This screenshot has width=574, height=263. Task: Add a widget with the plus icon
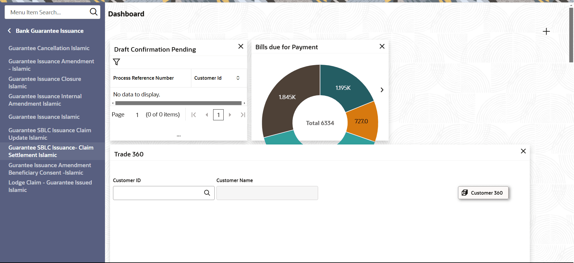[546, 31]
